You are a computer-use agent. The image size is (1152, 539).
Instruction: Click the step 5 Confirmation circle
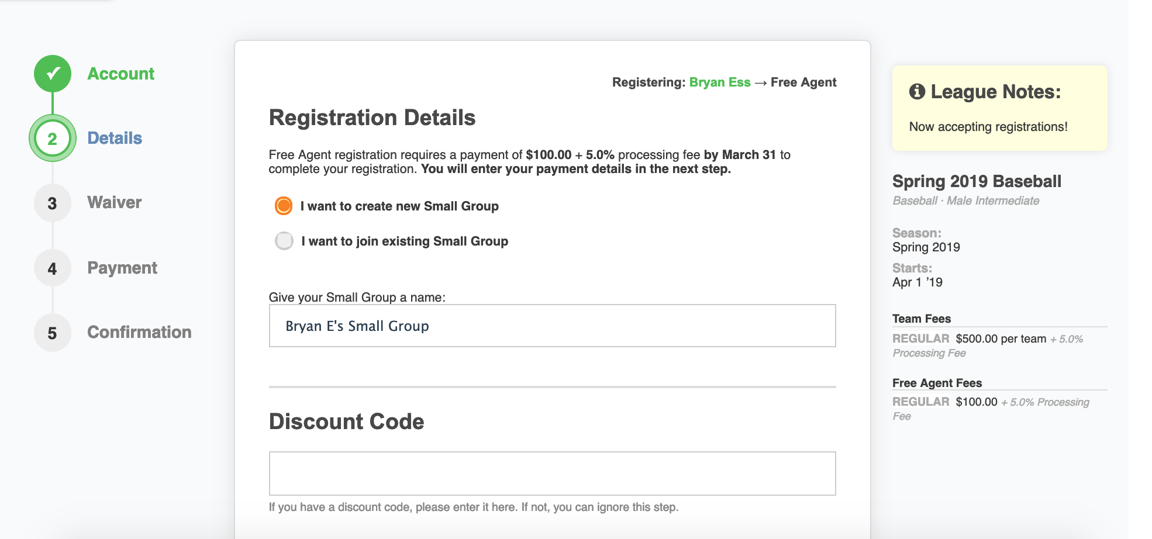pyautogui.click(x=53, y=333)
